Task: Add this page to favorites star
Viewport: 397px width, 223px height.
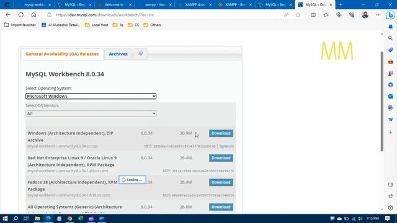Action: point(298,15)
